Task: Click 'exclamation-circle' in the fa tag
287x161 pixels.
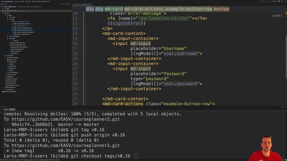Action: click(x=164, y=18)
